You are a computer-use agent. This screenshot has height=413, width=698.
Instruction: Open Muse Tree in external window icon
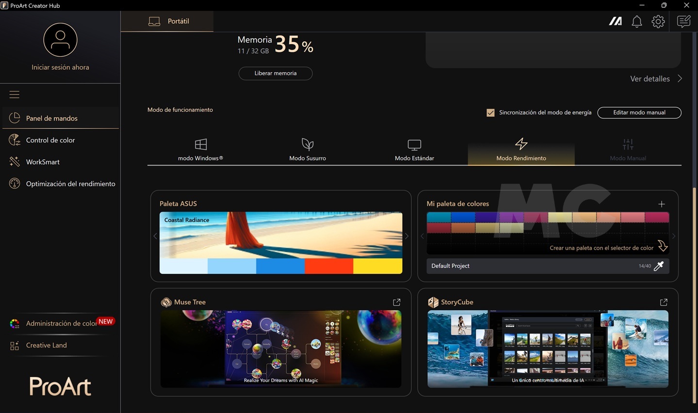(x=397, y=302)
